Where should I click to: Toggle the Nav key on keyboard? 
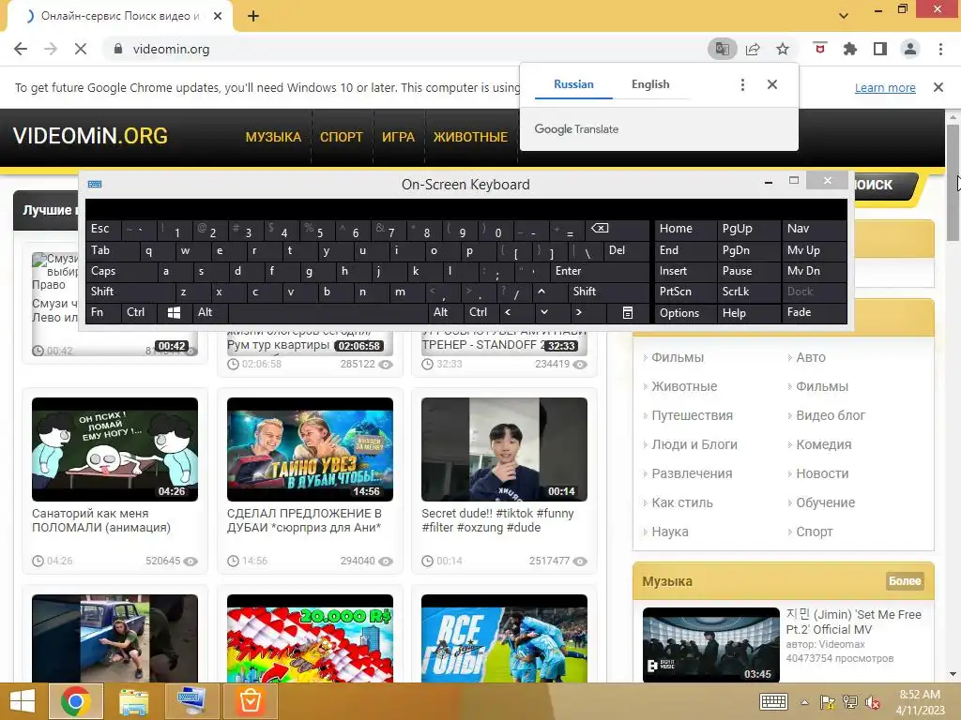pos(815,229)
